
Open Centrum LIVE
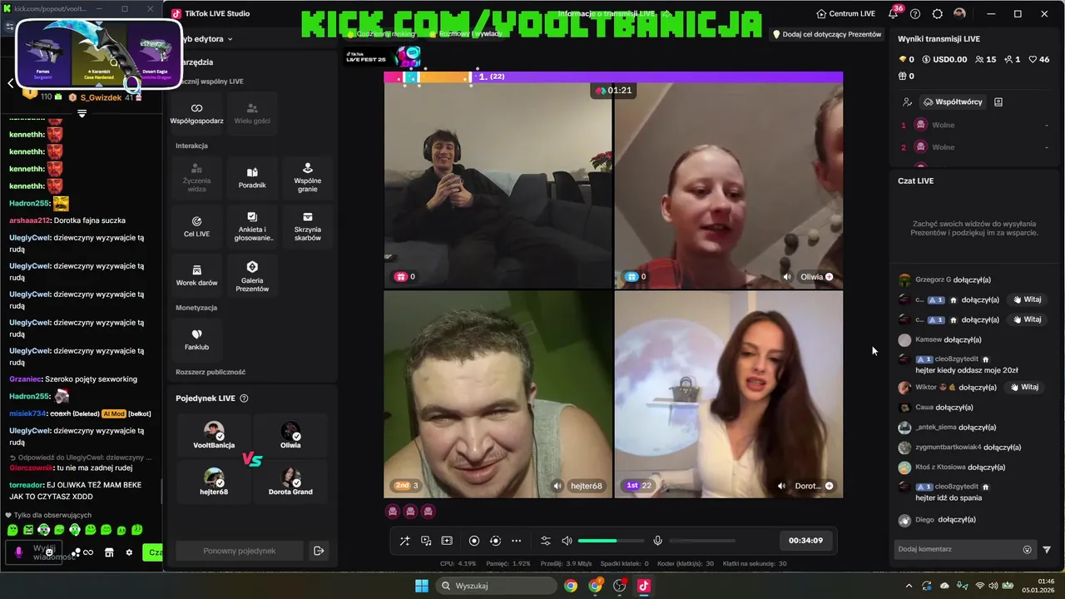click(845, 14)
